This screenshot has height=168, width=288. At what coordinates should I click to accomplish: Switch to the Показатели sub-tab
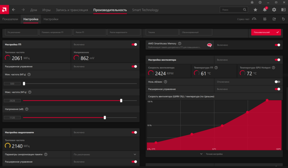(x=10, y=19)
